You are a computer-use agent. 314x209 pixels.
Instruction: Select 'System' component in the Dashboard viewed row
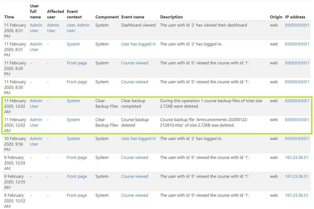pos(102,25)
